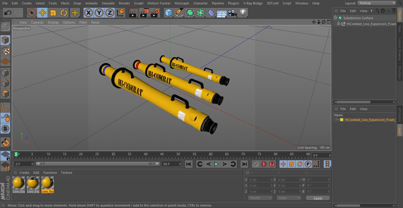
Task: Open the World coordinate system dropdown
Action: 260,198
